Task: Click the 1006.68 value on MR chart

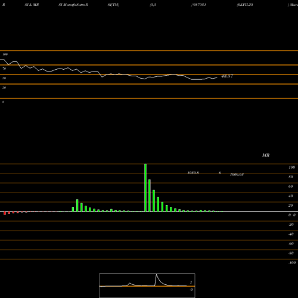Action: click(237, 175)
